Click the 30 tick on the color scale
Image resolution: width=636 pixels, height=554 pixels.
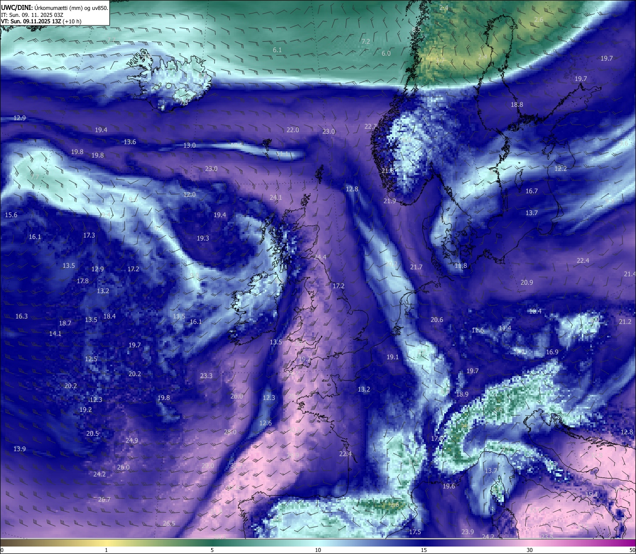530,550
